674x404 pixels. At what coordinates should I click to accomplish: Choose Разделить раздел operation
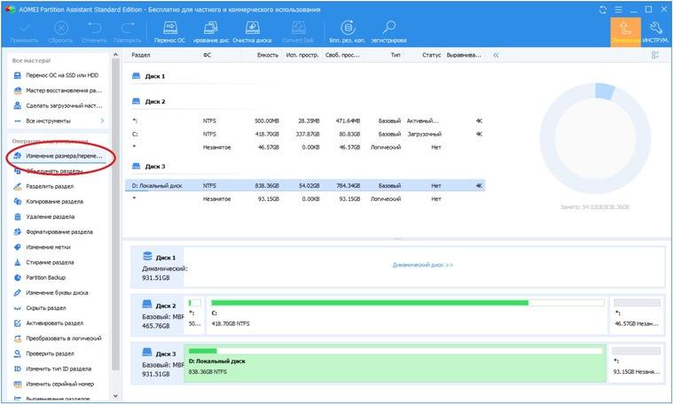44,186
